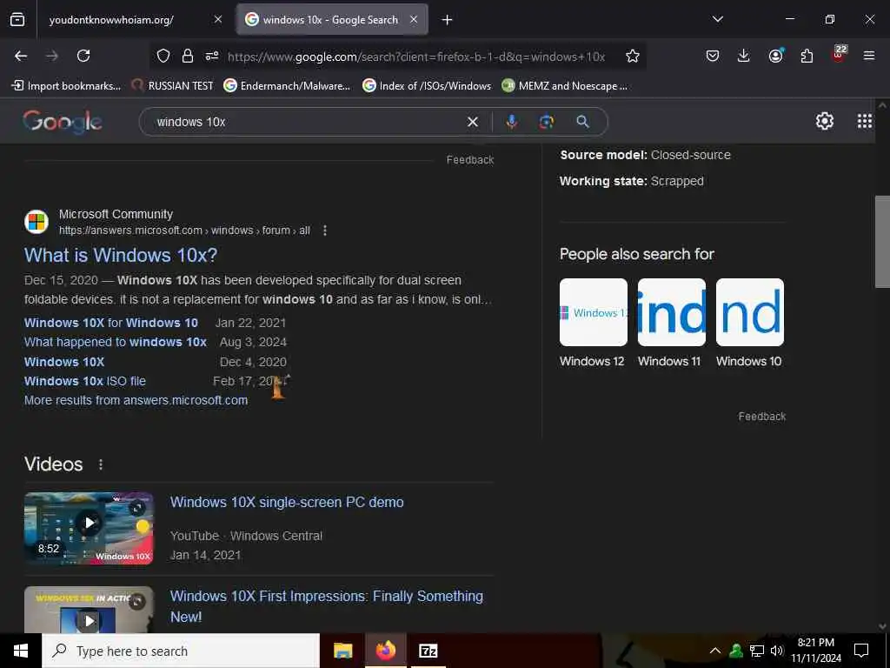This screenshot has height=668, width=890.
Task: Open the Downloads panel
Action: click(x=744, y=56)
